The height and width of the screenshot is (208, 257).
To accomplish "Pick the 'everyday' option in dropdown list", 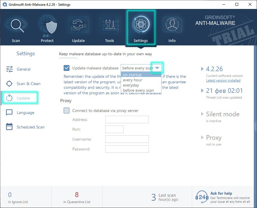I will (131, 85).
